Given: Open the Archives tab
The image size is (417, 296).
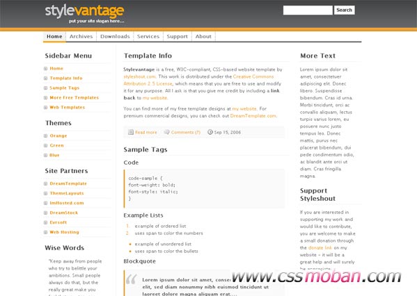Looking at the screenshot, I should pyautogui.click(x=81, y=36).
